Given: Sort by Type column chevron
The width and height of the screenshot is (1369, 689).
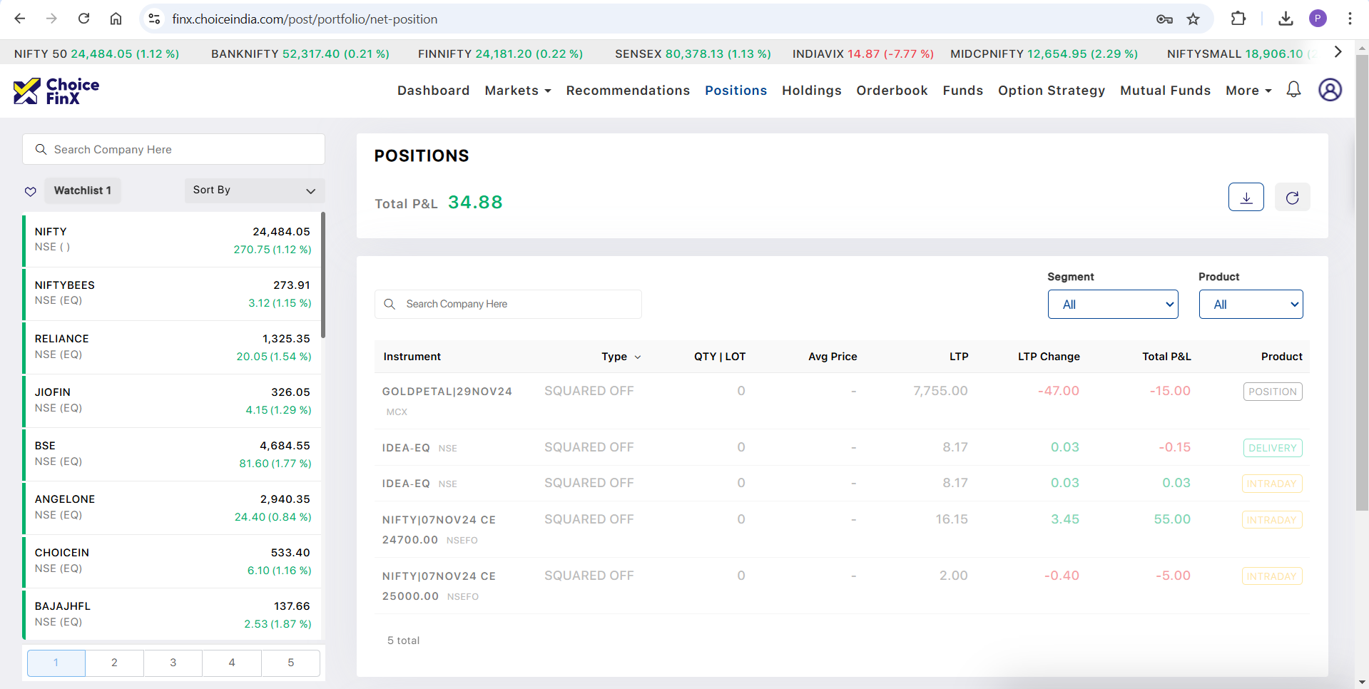Looking at the screenshot, I should 638,357.
